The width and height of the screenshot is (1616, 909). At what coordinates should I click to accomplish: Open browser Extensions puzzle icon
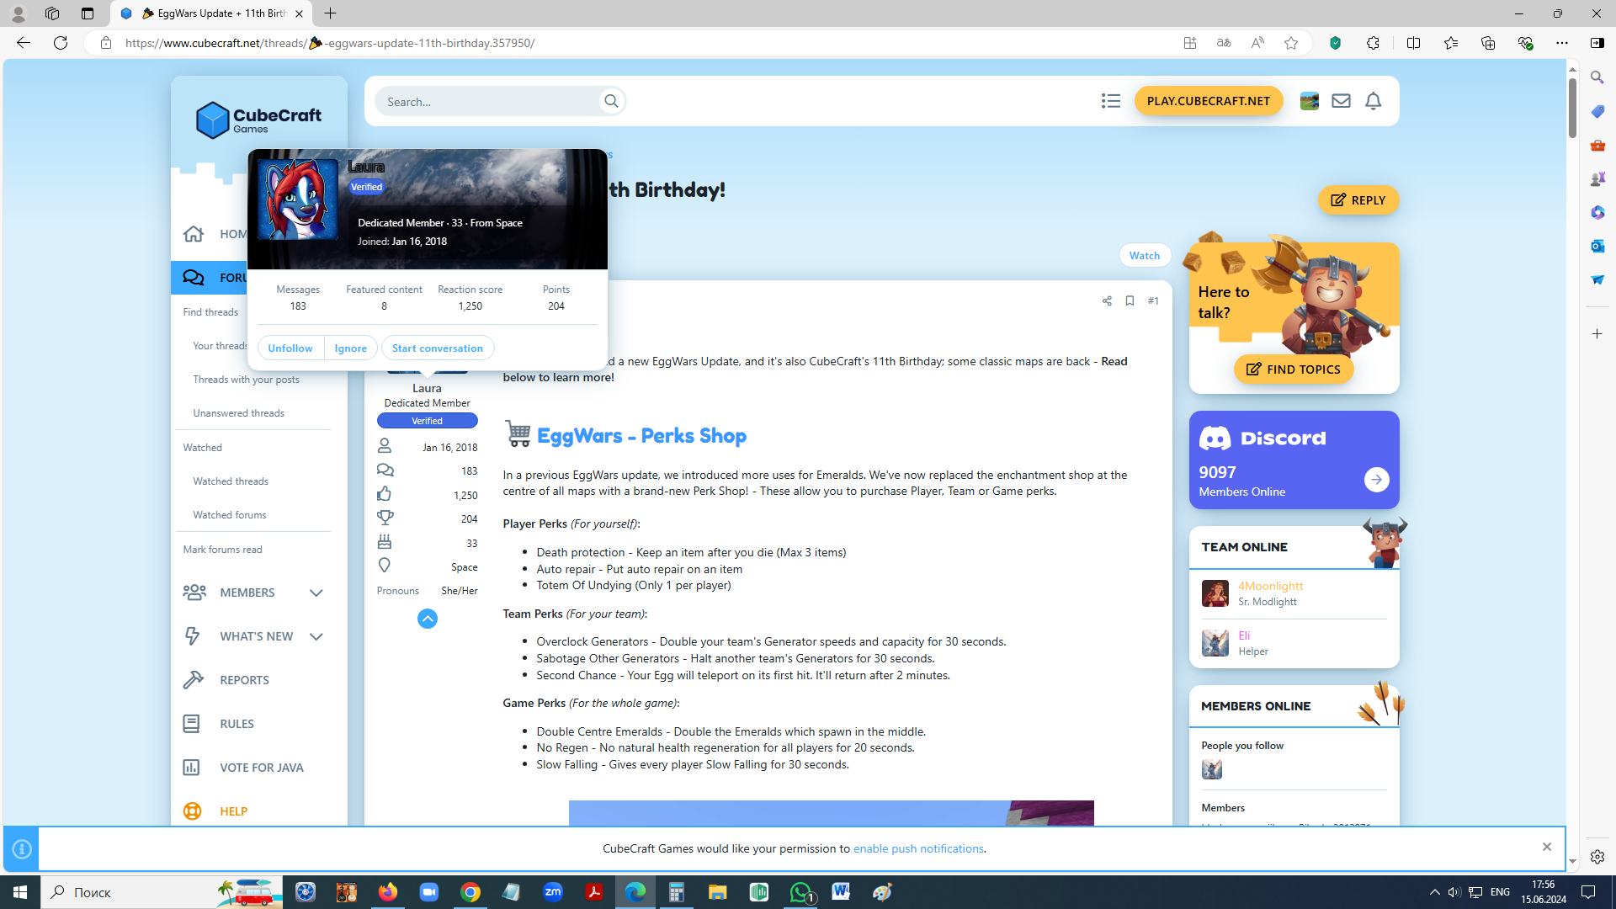click(x=1373, y=43)
